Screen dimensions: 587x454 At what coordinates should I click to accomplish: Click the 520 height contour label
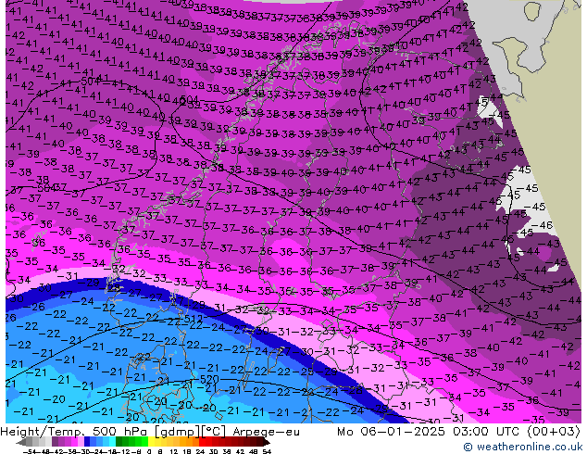(x=209, y=380)
